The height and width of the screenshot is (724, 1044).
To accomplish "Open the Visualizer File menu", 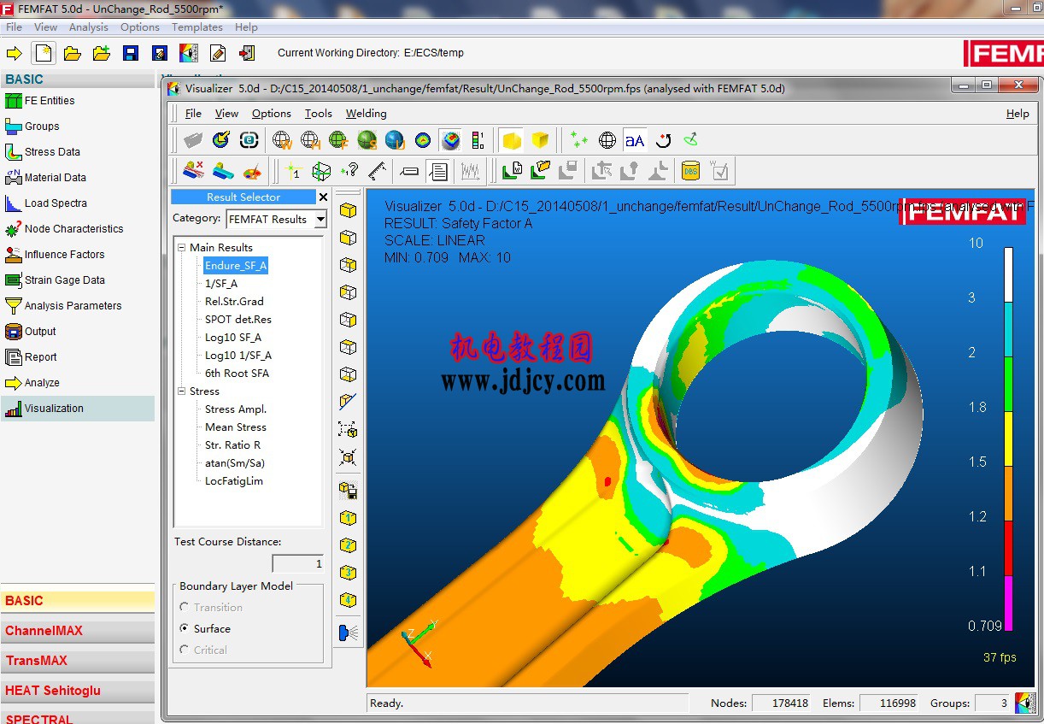I will click(193, 114).
